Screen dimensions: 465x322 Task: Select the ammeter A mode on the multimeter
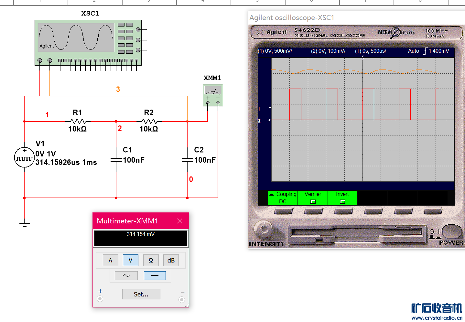pyautogui.click(x=110, y=260)
